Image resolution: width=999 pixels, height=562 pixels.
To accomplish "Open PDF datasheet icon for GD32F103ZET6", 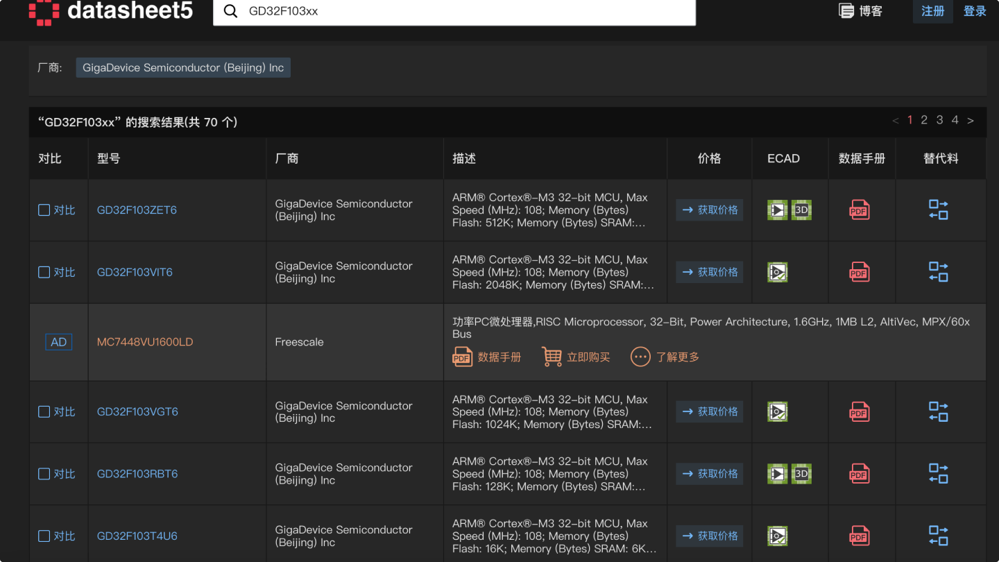I will coord(860,210).
